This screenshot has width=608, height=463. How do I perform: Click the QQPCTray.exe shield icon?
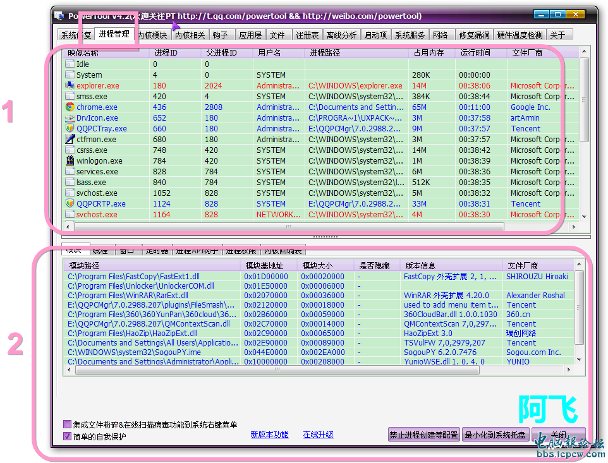pyautogui.click(x=70, y=128)
